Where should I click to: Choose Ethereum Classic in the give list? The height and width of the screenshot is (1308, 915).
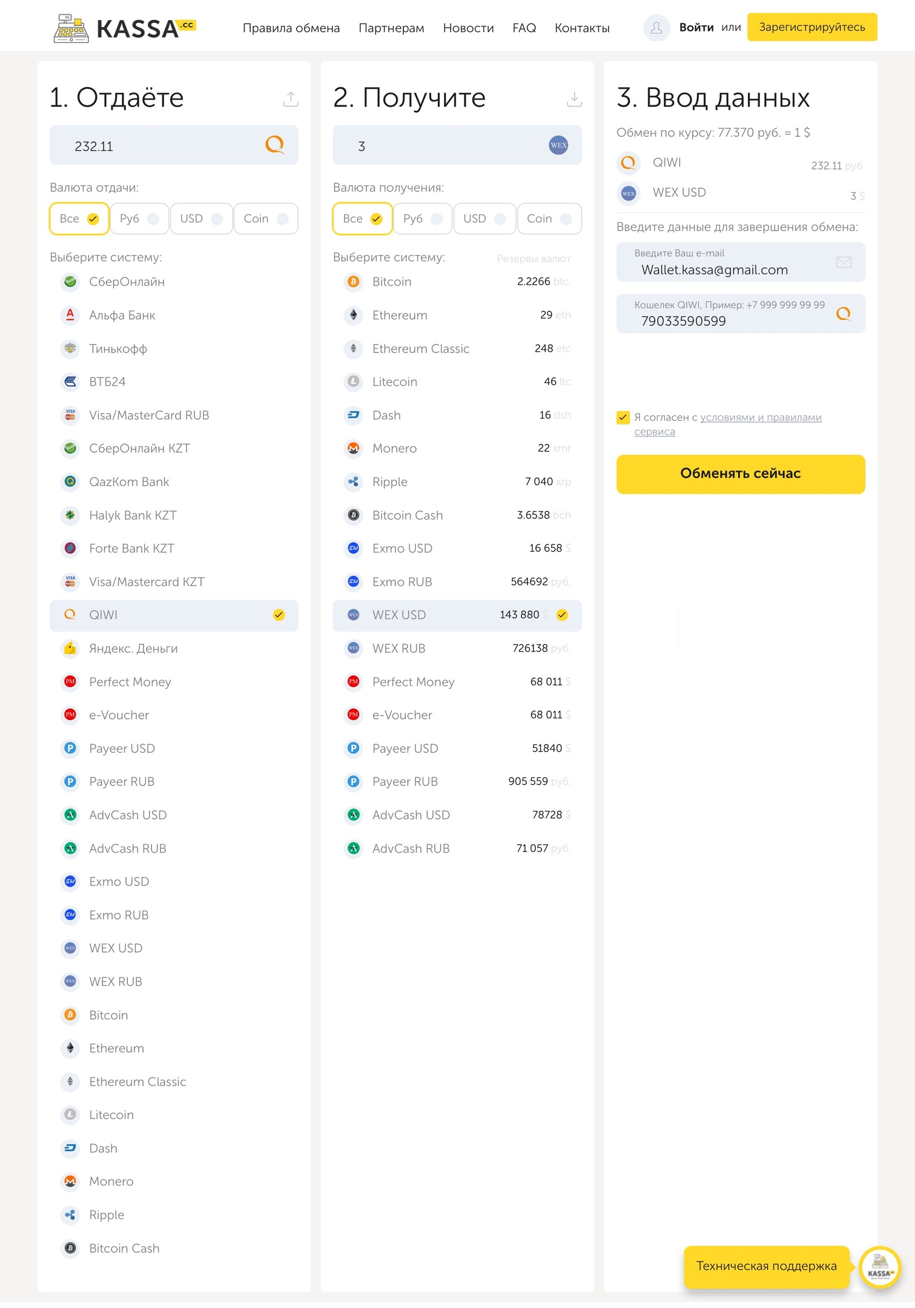coord(174,1082)
